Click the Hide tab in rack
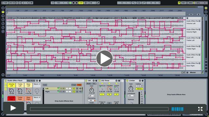 tap(79, 85)
